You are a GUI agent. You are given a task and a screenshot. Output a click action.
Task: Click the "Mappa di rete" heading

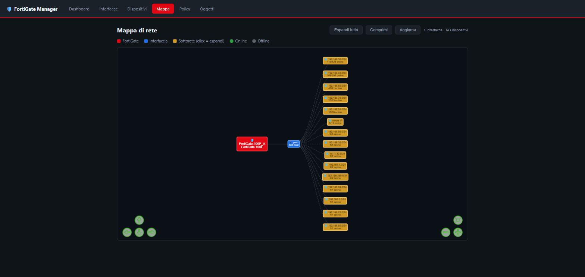(x=137, y=31)
